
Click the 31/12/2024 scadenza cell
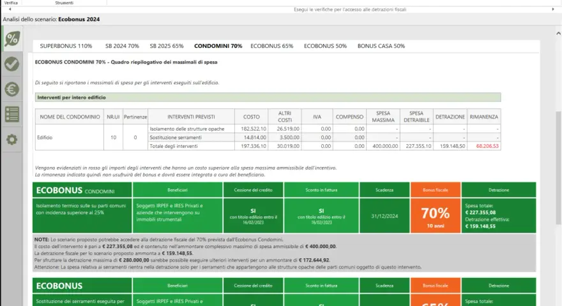pos(384,216)
